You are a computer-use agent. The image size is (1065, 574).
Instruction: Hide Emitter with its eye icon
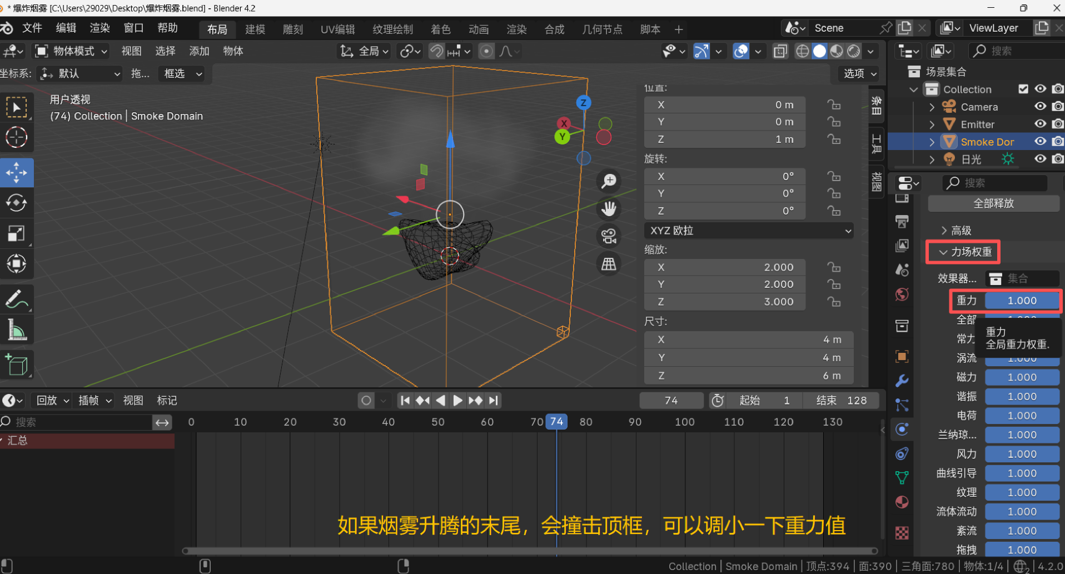[1040, 124]
